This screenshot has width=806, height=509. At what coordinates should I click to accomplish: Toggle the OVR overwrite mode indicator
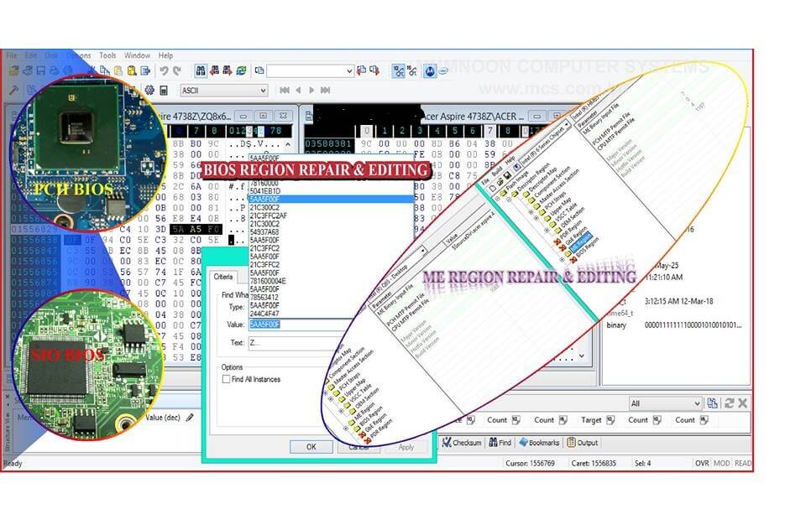702,463
